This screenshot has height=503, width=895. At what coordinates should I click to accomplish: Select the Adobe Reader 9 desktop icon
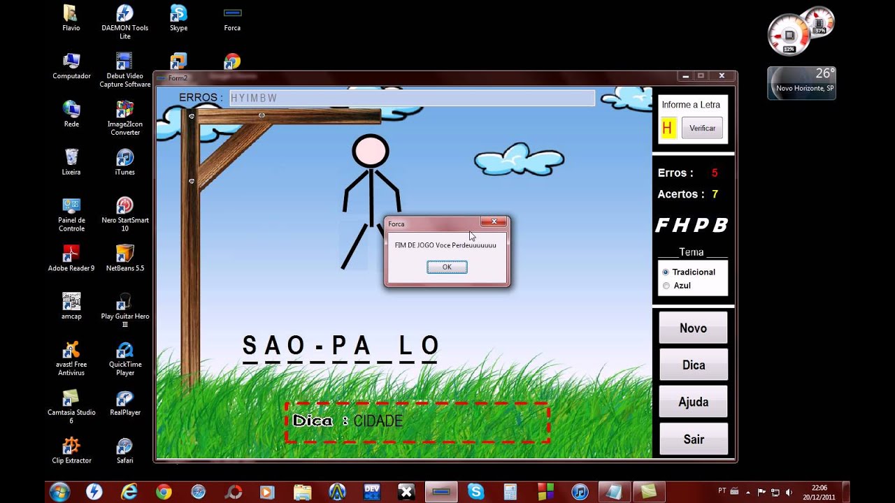coord(71,258)
